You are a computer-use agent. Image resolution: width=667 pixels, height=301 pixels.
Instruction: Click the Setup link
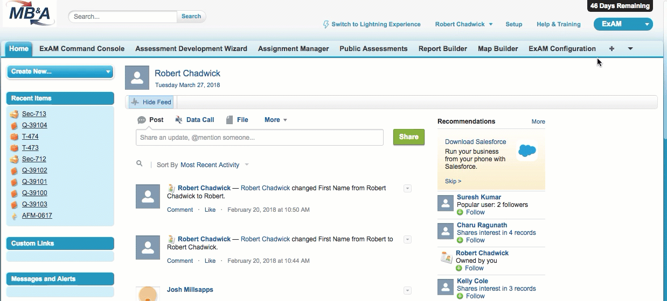[514, 24]
